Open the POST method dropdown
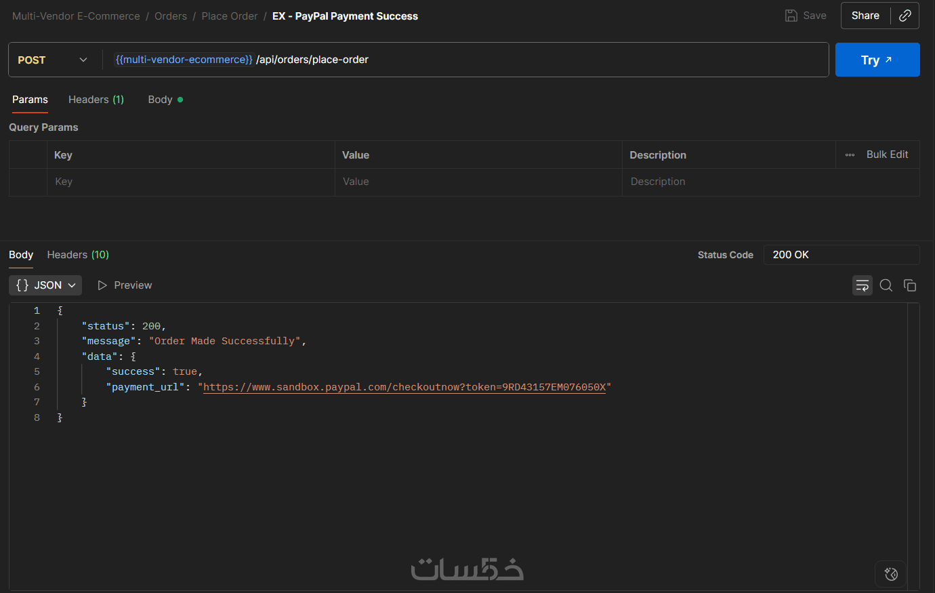Viewport: 935px width, 593px height. [54, 60]
